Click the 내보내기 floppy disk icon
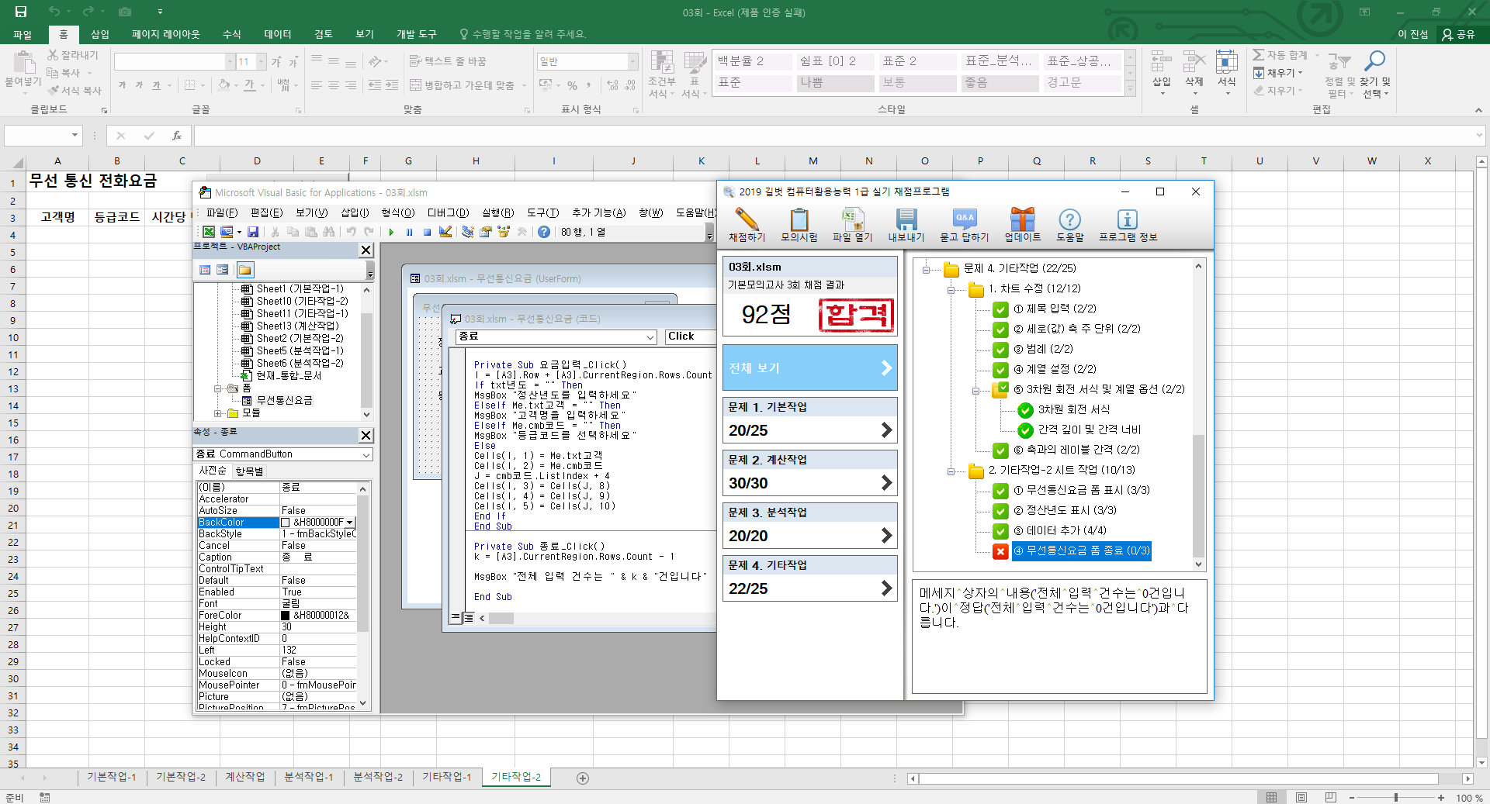This screenshot has width=1490, height=804. 906,220
